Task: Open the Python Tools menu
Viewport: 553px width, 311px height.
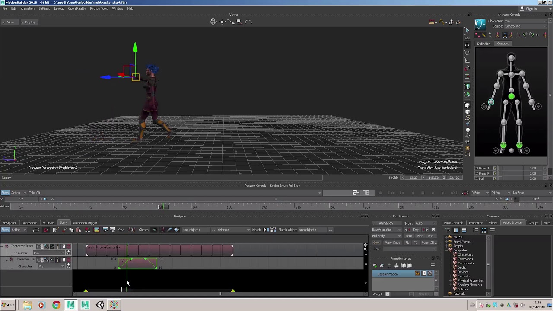Action: click(x=99, y=8)
